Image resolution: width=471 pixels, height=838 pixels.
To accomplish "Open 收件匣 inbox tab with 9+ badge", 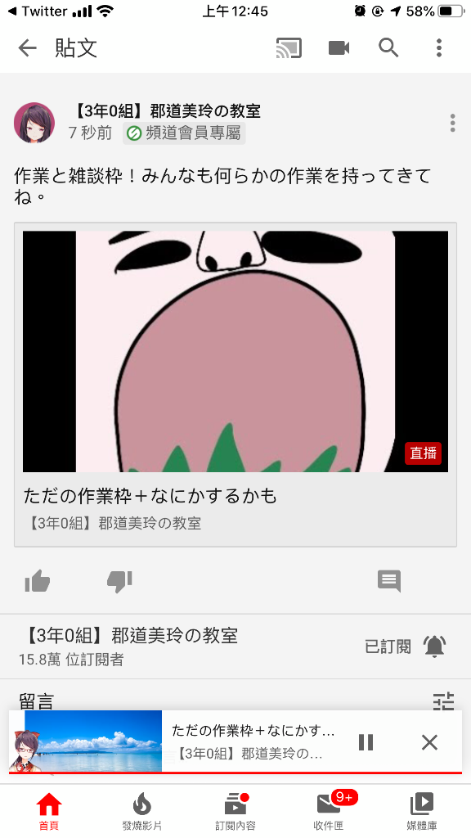I will (329, 811).
